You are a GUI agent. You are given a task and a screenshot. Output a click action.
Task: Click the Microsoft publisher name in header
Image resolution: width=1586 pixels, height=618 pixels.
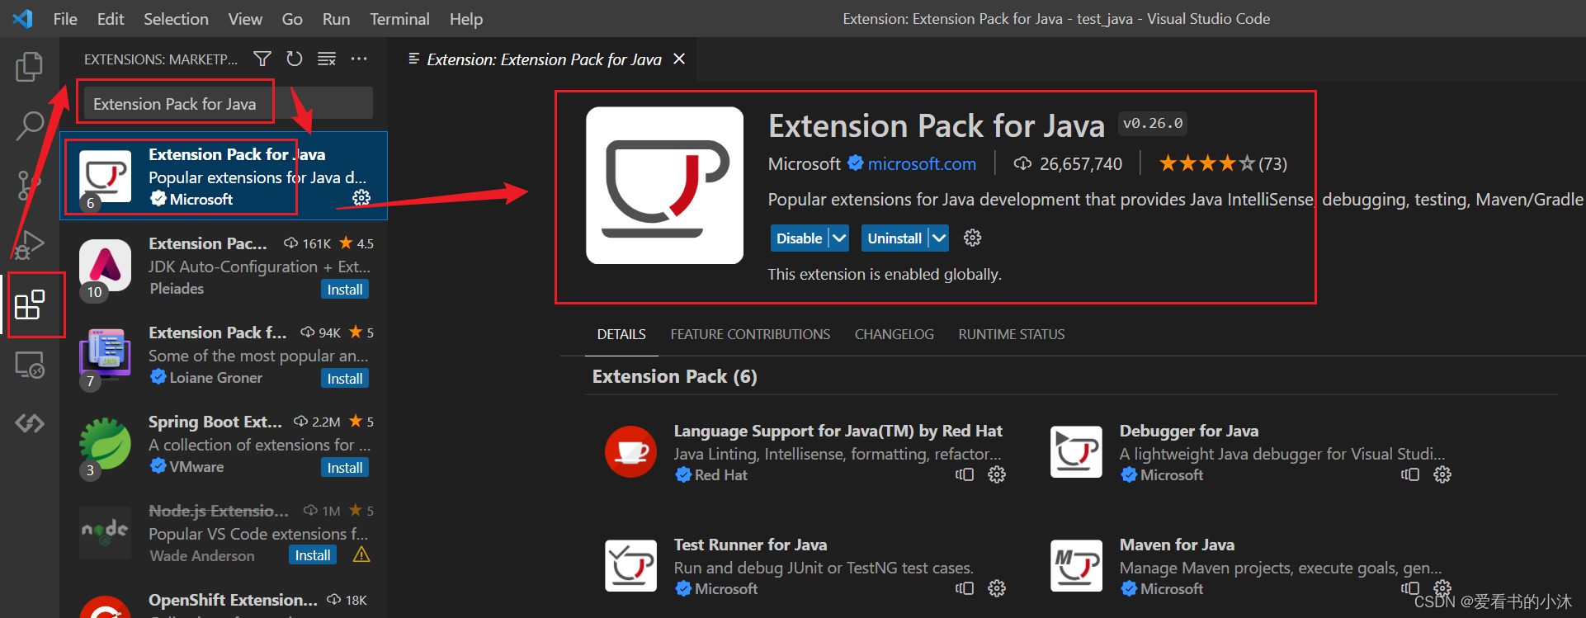click(804, 163)
